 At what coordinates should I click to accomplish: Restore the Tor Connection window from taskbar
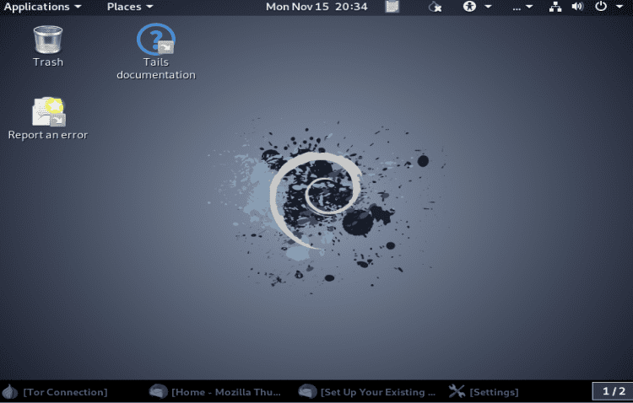tap(56, 392)
